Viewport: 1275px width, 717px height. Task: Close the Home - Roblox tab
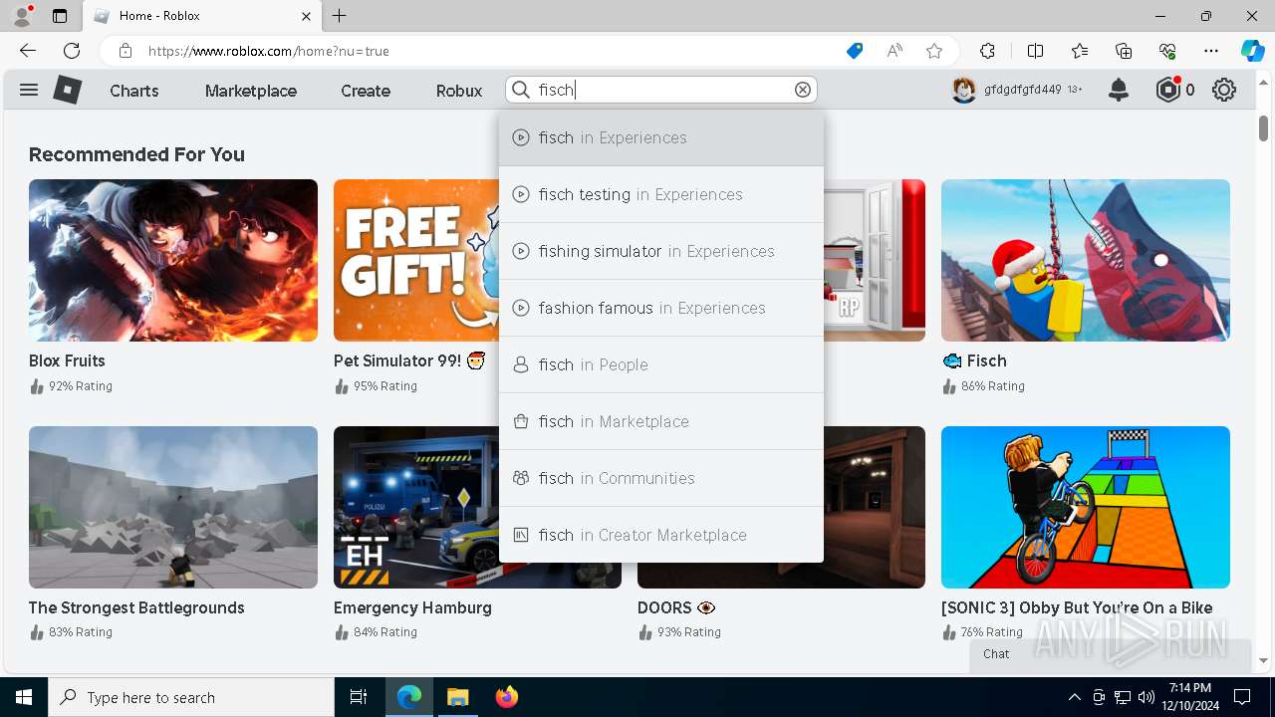[306, 16]
